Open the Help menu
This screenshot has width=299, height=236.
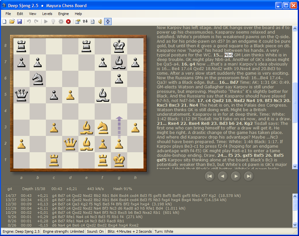pos(78,14)
